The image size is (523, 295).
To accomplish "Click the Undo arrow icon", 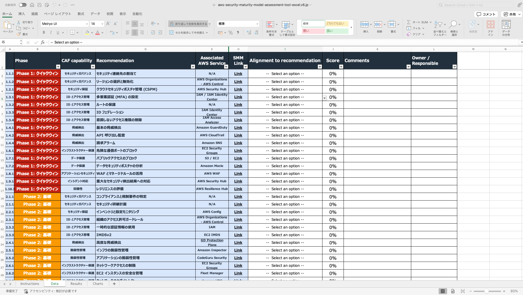I will click(54, 5).
